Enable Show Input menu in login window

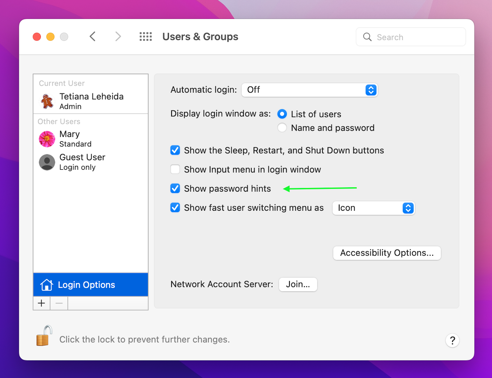(x=175, y=169)
